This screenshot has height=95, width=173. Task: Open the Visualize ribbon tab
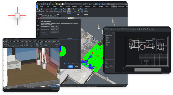point(68,7)
